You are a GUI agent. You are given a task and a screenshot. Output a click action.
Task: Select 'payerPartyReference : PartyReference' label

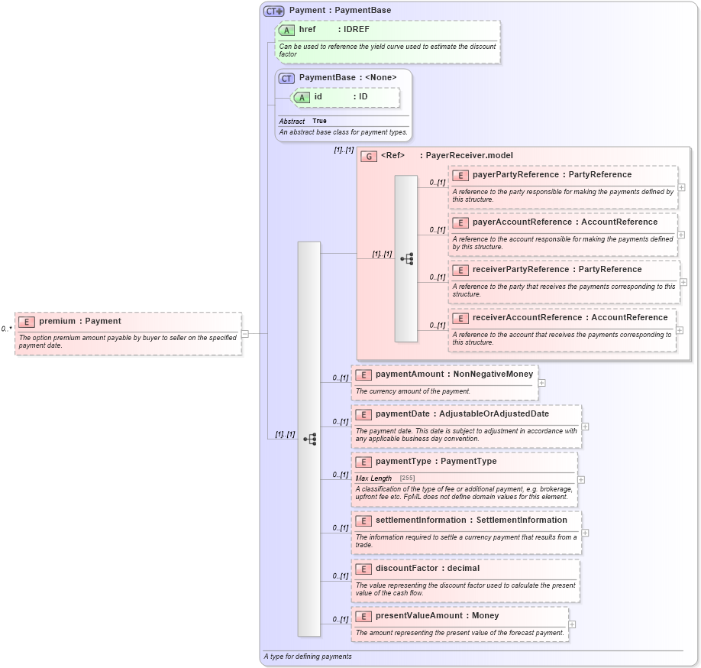point(552,174)
